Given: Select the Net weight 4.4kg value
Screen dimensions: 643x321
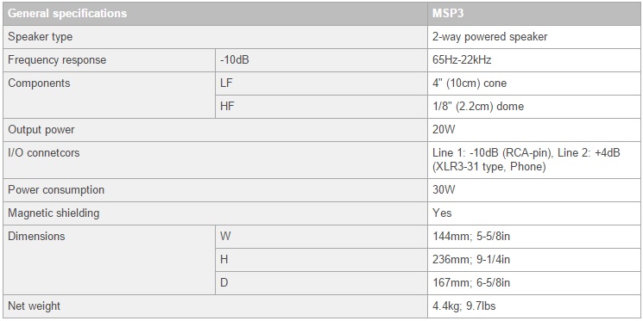Looking at the screenshot, I should point(534,306).
